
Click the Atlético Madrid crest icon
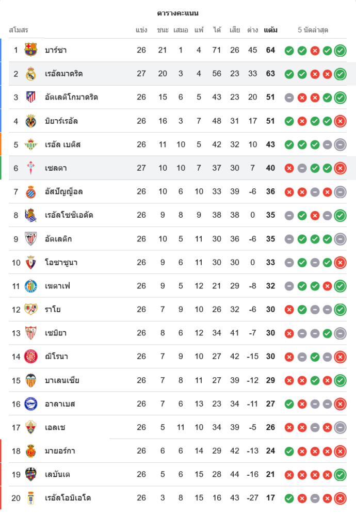pos(31,97)
